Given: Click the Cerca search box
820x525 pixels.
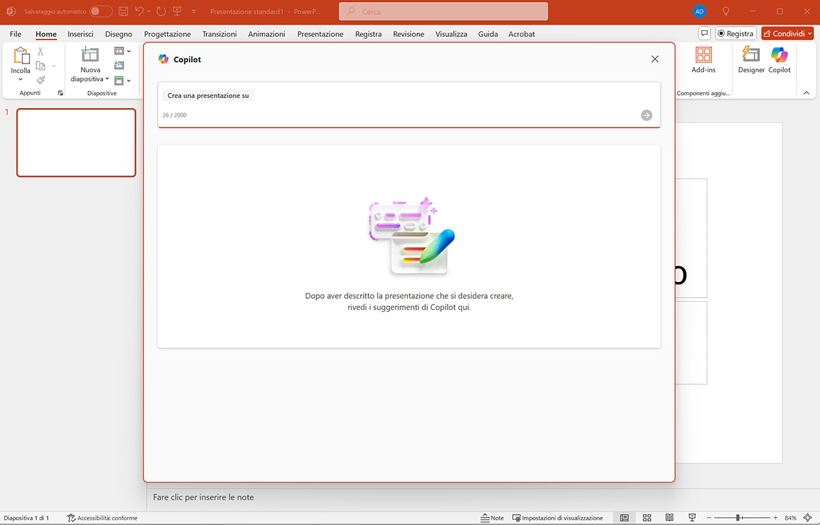Looking at the screenshot, I should (x=443, y=12).
